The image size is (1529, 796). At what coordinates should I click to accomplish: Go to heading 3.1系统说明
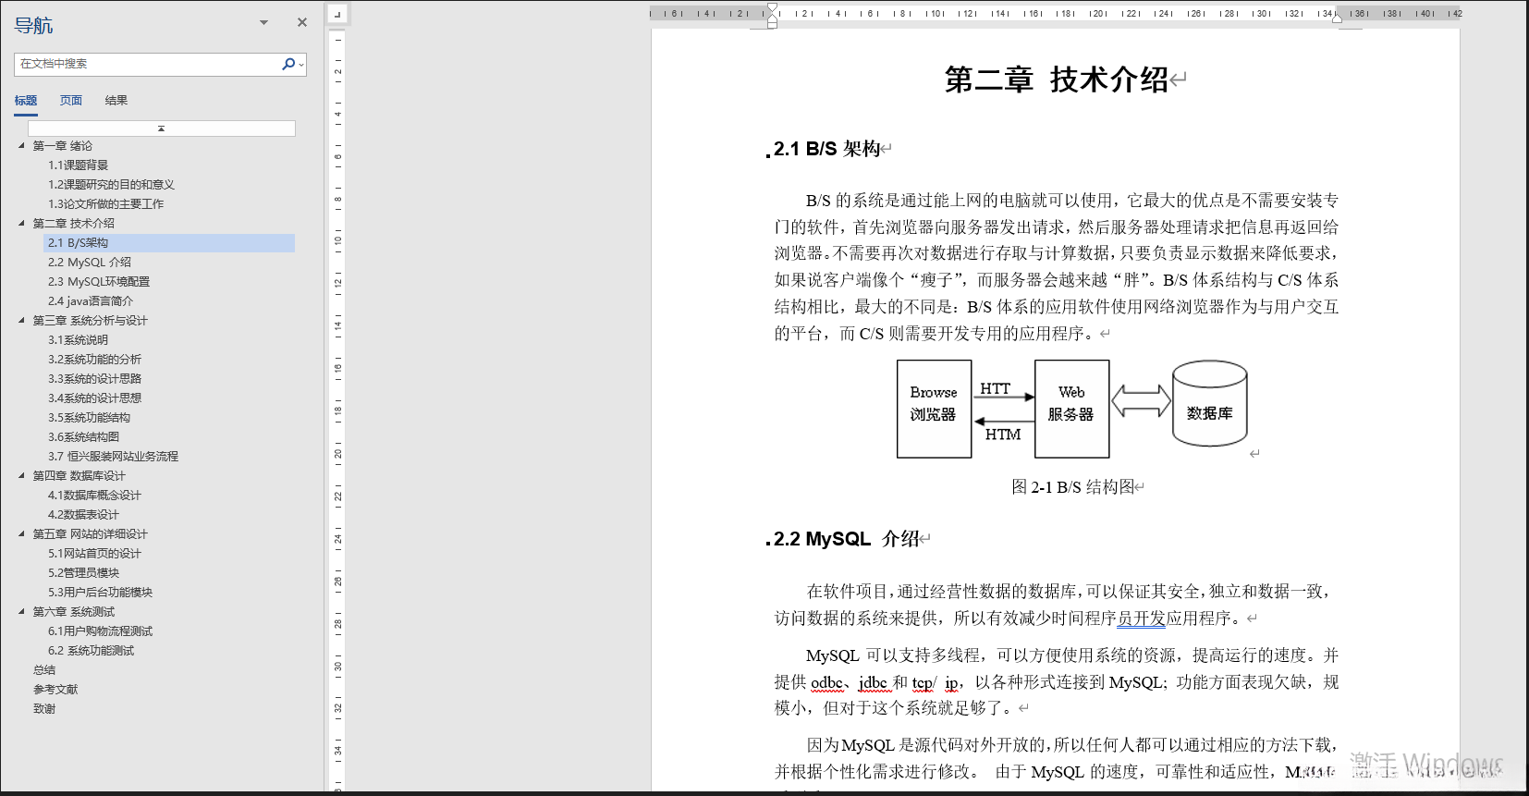78,340
